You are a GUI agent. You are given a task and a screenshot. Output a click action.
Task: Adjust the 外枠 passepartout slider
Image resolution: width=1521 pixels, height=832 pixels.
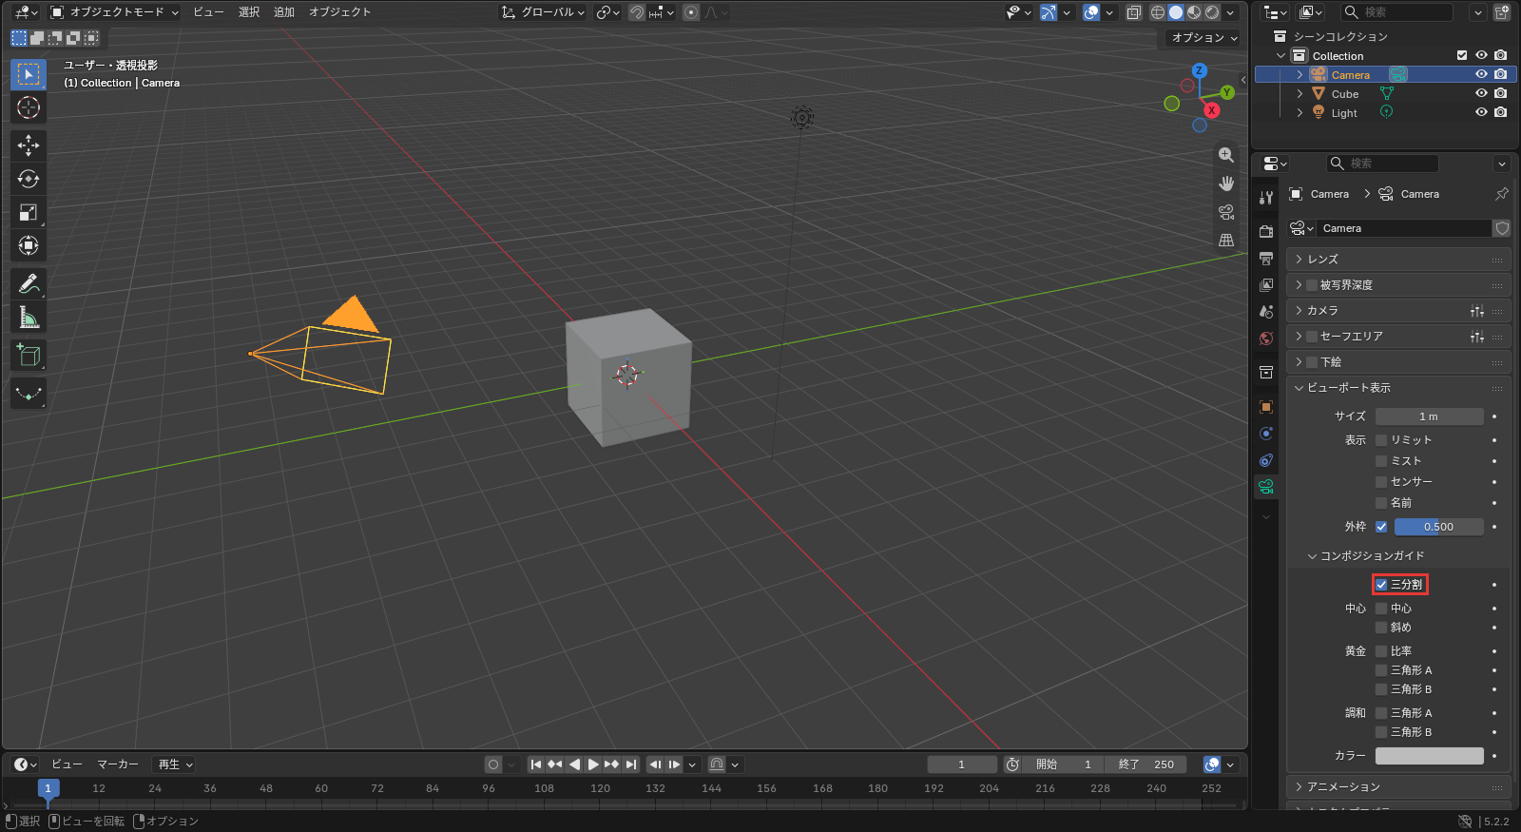(x=1439, y=527)
